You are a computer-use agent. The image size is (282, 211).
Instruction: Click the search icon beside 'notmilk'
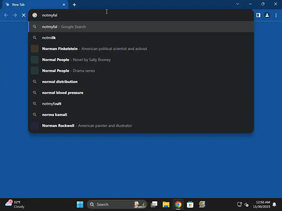click(35, 38)
